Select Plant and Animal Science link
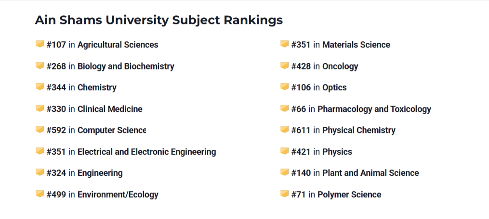 pos(370,172)
